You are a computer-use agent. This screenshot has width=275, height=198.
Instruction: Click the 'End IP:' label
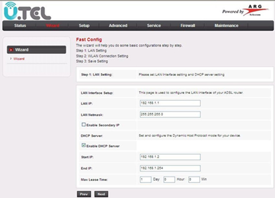coord(86,168)
